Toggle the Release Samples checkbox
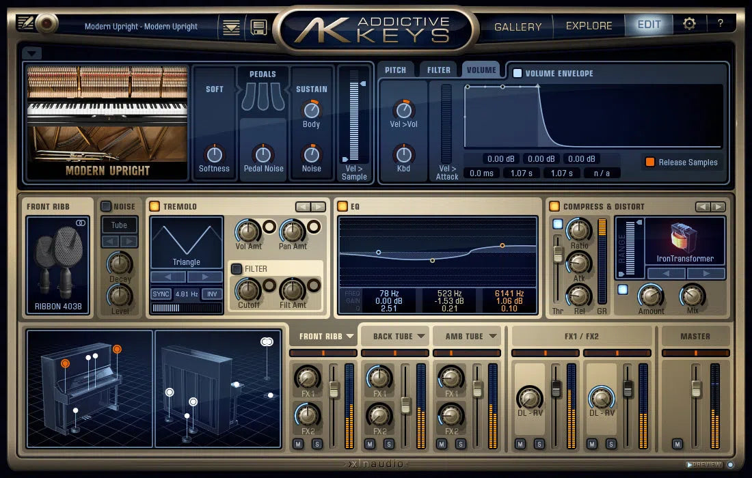The width and height of the screenshot is (752, 478). pos(652,163)
